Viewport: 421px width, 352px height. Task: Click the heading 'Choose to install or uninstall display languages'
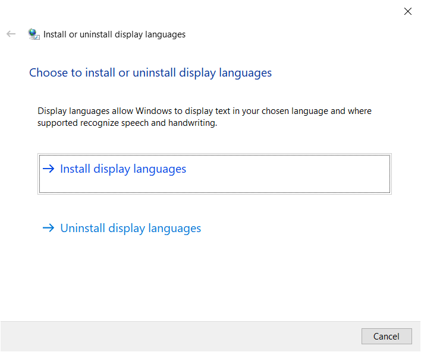[x=150, y=73]
